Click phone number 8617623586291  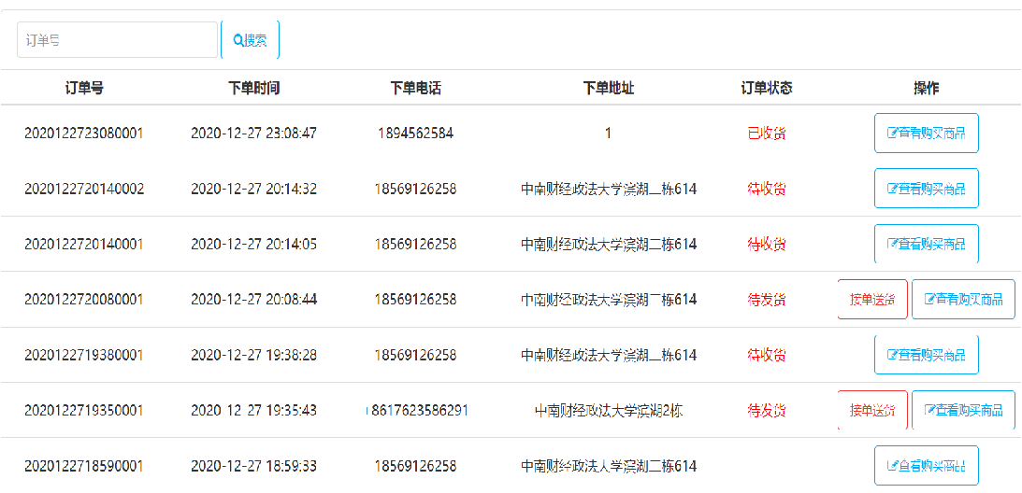click(417, 411)
